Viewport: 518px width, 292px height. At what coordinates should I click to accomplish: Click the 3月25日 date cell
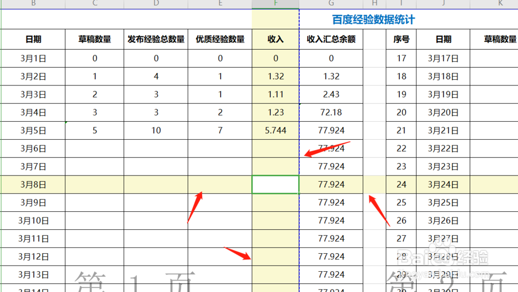point(443,202)
